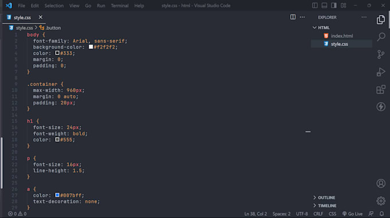Image resolution: width=390 pixels, height=218 pixels.
Task: Open Explorer Views and More Actions ellipsis
Action: (x=364, y=17)
